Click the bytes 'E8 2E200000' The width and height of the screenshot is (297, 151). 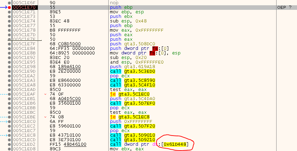65,71
